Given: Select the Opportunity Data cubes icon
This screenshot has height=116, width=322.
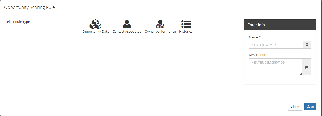Looking at the screenshot, I should [95, 24].
